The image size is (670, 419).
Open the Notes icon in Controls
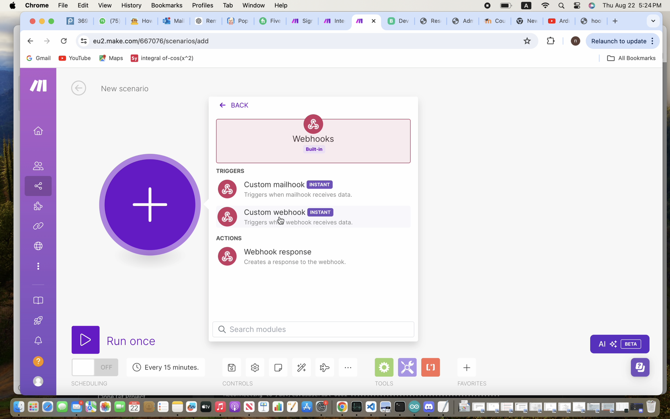pos(278,367)
